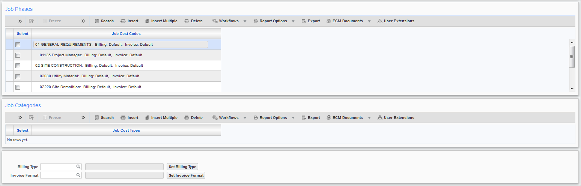The image size is (581, 186).
Task: Check the 01135 Project Manager row checkbox
Action: (x=18, y=55)
